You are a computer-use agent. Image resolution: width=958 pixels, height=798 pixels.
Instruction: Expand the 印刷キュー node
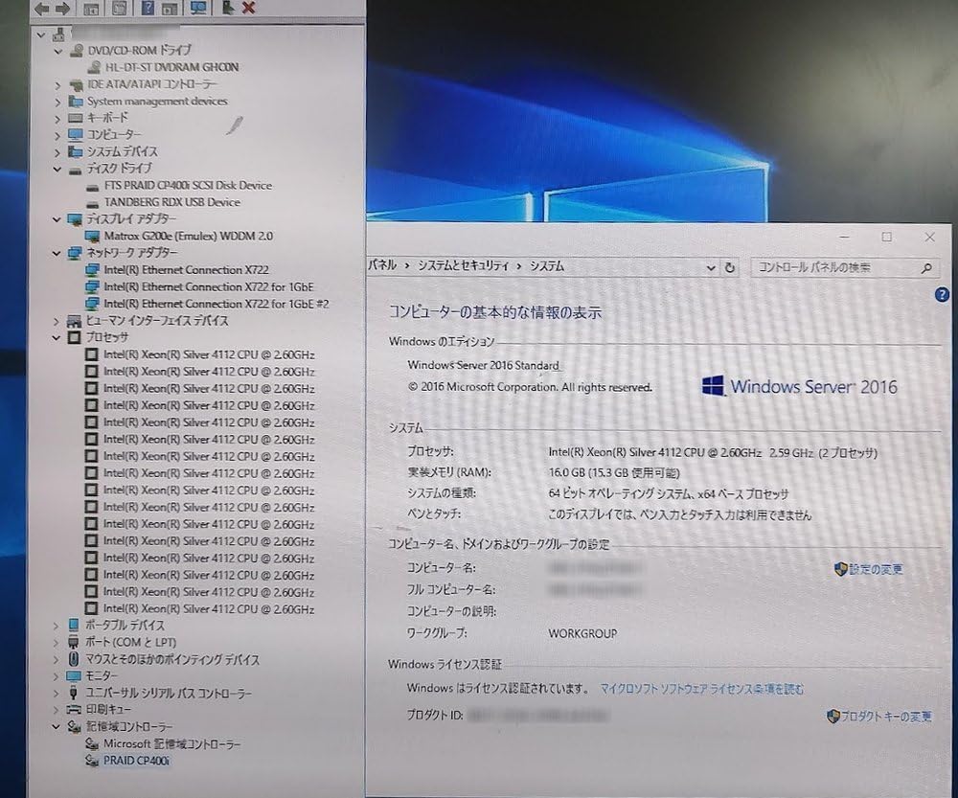coord(57,710)
